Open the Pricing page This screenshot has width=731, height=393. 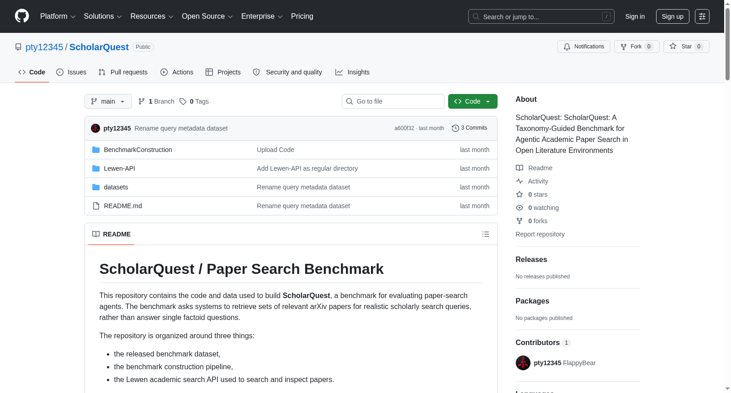(x=302, y=16)
